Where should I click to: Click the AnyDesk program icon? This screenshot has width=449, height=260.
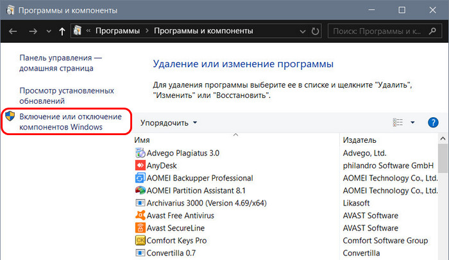(x=140, y=165)
